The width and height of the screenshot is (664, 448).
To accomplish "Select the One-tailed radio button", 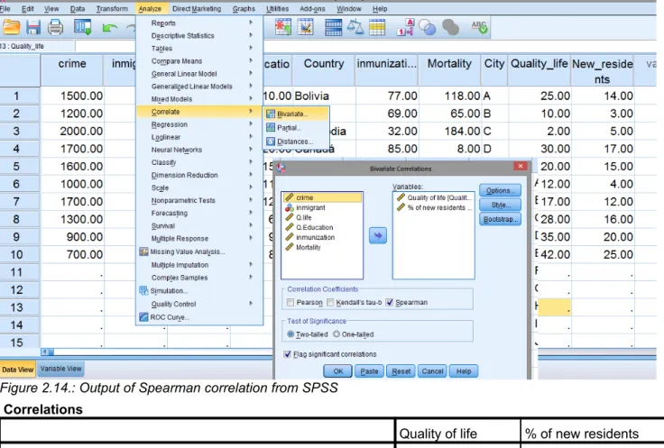I will (x=337, y=334).
